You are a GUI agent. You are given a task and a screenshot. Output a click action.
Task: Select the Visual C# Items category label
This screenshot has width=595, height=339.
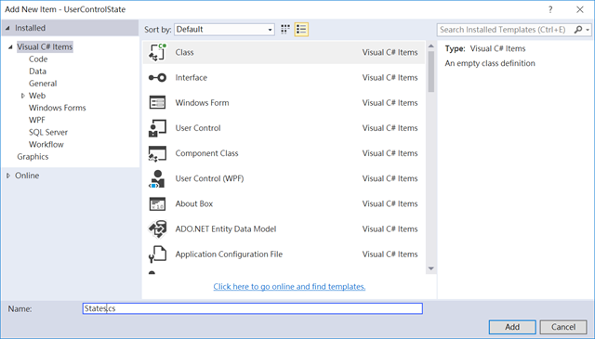click(45, 47)
